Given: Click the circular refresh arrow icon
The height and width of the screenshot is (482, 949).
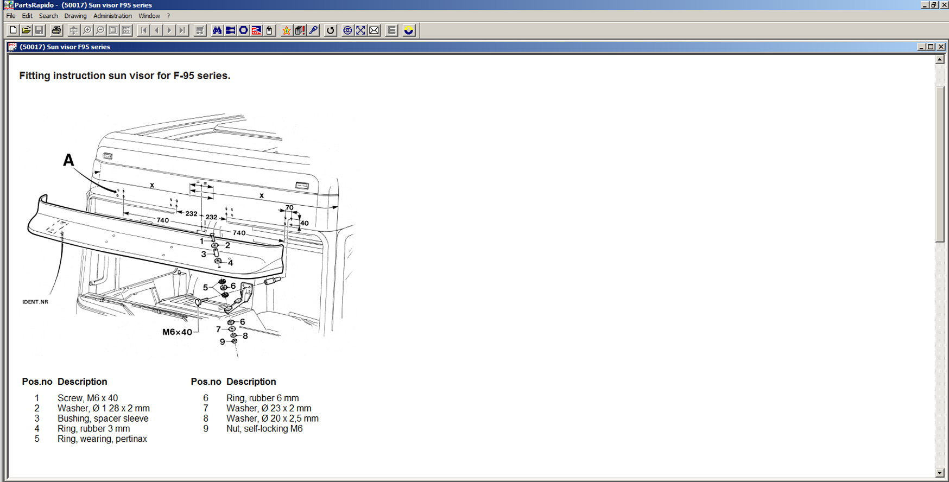Looking at the screenshot, I should (x=330, y=30).
